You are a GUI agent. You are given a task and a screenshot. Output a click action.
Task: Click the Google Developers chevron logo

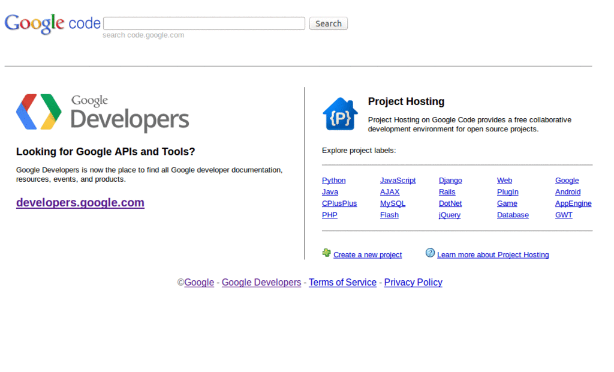[x=39, y=112]
